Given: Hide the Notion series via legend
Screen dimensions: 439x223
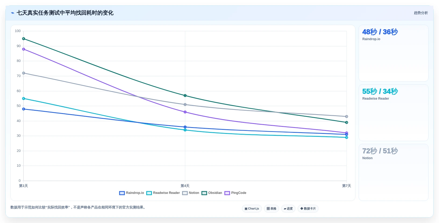Looking at the screenshot, I should (191, 193).
